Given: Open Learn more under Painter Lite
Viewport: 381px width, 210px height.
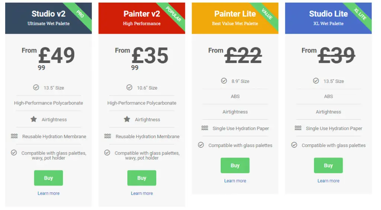Looking at the screenshot, I should pos(235,180).
